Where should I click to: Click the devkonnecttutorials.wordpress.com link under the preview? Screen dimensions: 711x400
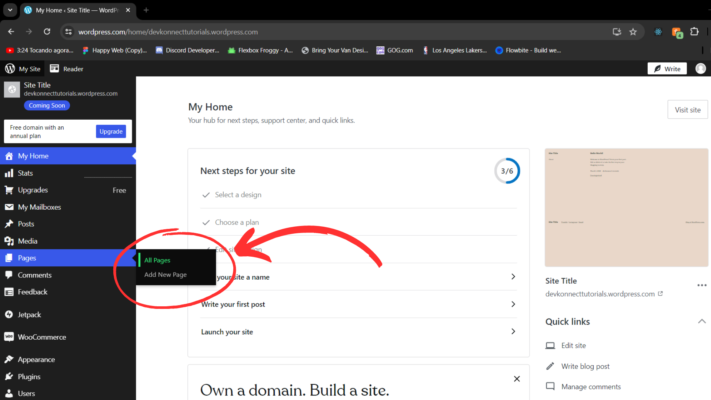600,294
